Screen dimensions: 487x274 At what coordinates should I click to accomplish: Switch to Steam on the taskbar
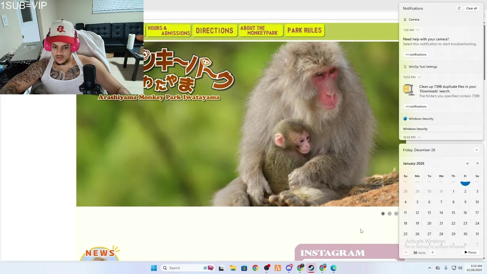pyautogui.click(x=311, y=268)
